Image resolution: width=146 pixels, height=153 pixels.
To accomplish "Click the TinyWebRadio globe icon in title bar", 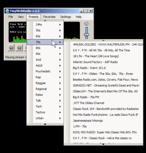I will (7, 11).
